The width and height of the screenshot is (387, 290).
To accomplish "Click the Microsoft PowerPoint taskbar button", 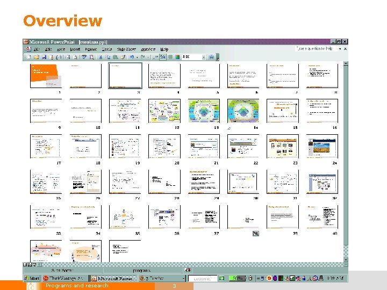I will tap(113, 278).
